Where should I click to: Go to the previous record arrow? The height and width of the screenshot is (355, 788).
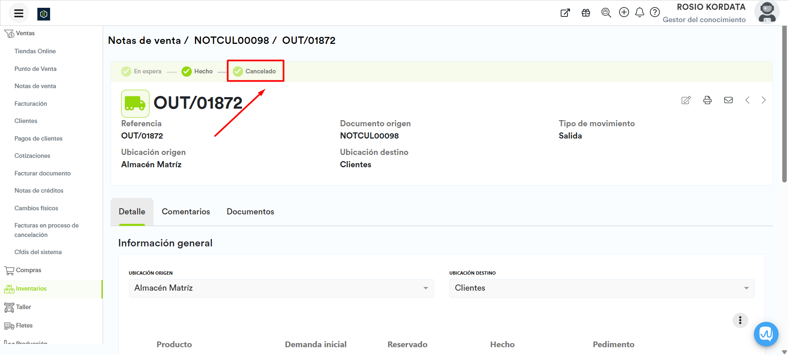747,100
